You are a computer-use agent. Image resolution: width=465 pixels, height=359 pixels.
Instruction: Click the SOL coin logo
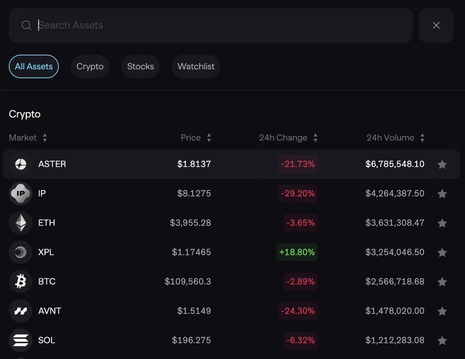20,340
